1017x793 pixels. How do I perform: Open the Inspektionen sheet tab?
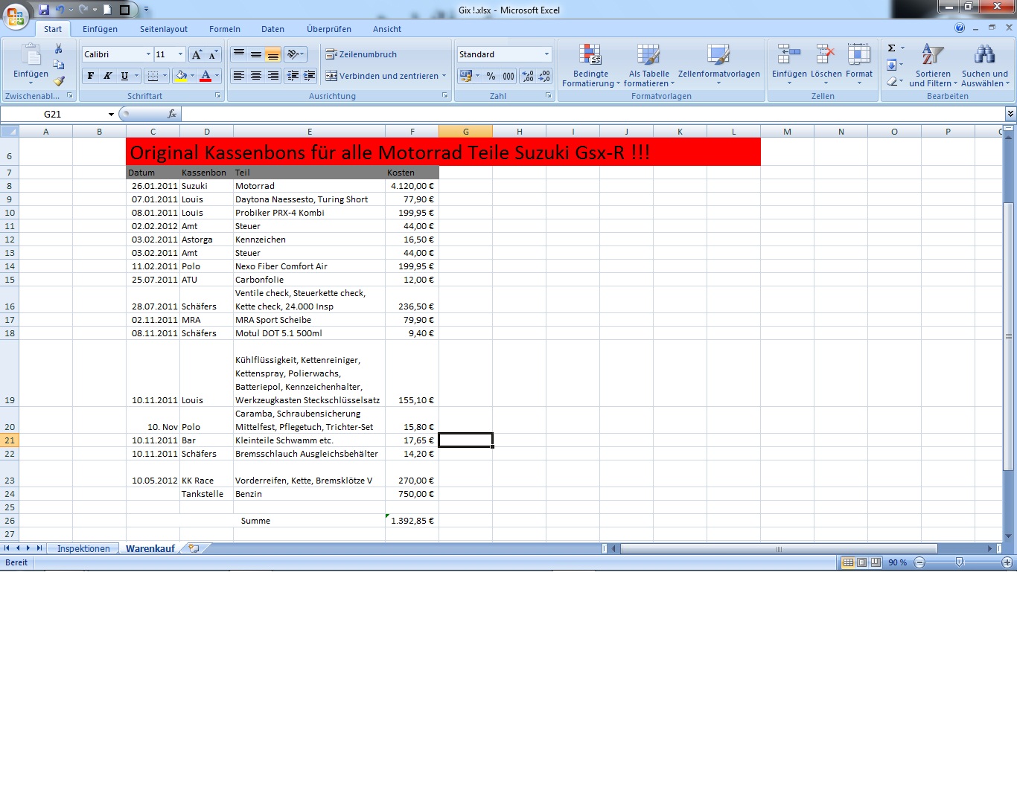pyautogui.click(x=83, y=548)
